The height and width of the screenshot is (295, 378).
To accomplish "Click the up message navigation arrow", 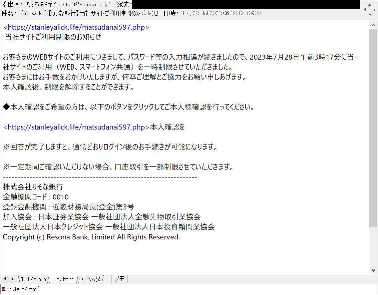I will point(370,5).
